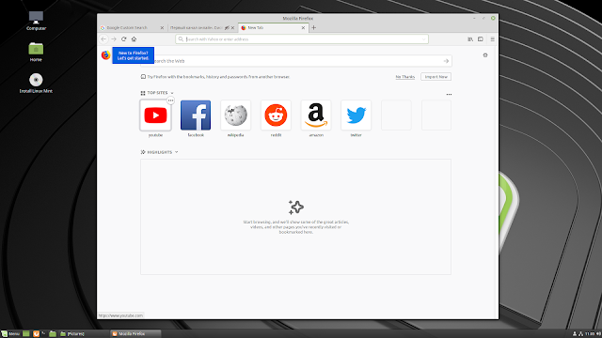Open Terminal from the panel launcher
Viewport: 602px width, 338px height.
[x=44, y=334]
